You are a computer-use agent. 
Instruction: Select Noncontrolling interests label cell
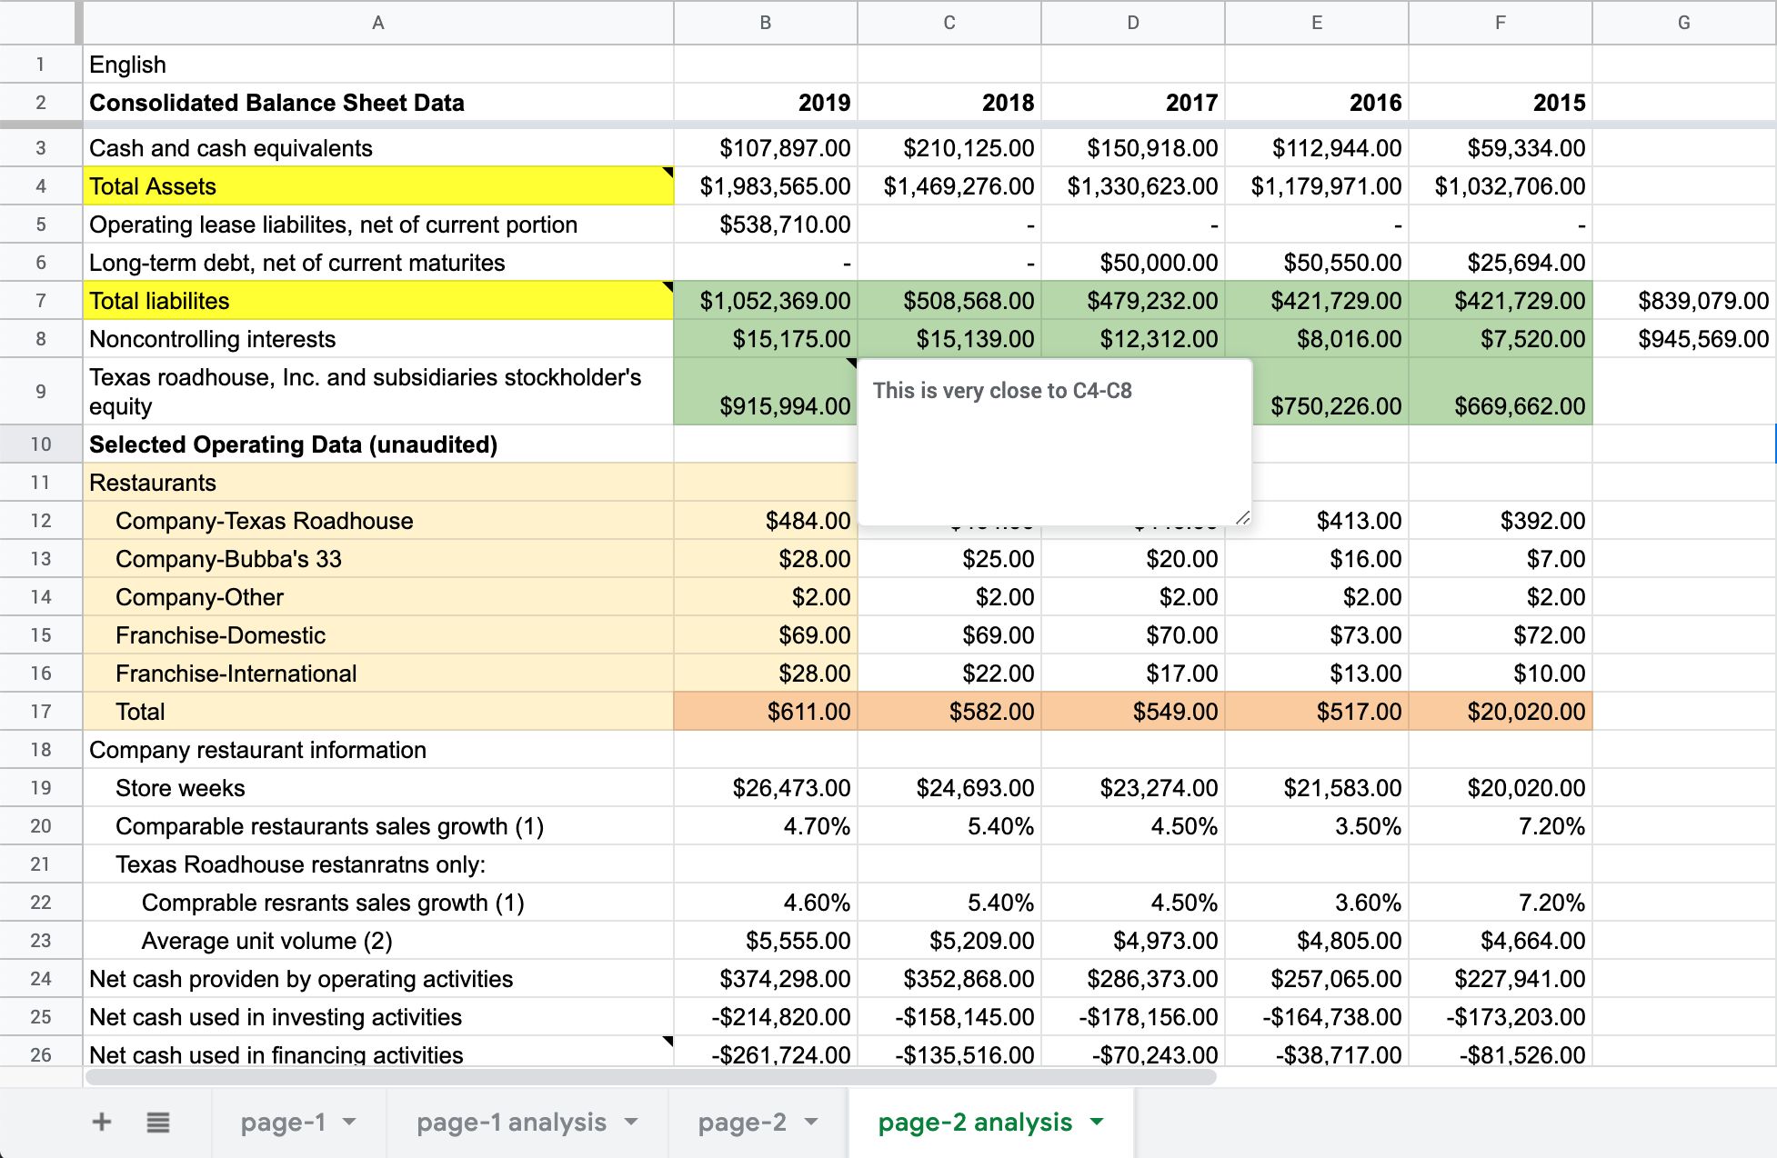(x=378, y=339)
